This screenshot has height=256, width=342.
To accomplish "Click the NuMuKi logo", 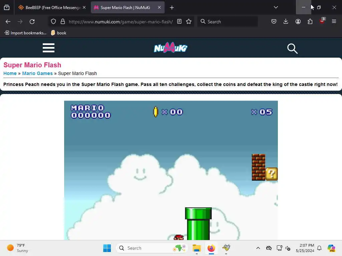I will pyautogui.click(x=171, y=48).
